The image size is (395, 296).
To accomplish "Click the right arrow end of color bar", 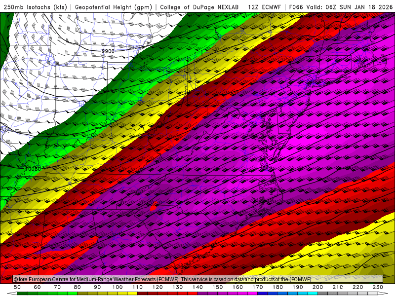I will click(x=383, y=294).
